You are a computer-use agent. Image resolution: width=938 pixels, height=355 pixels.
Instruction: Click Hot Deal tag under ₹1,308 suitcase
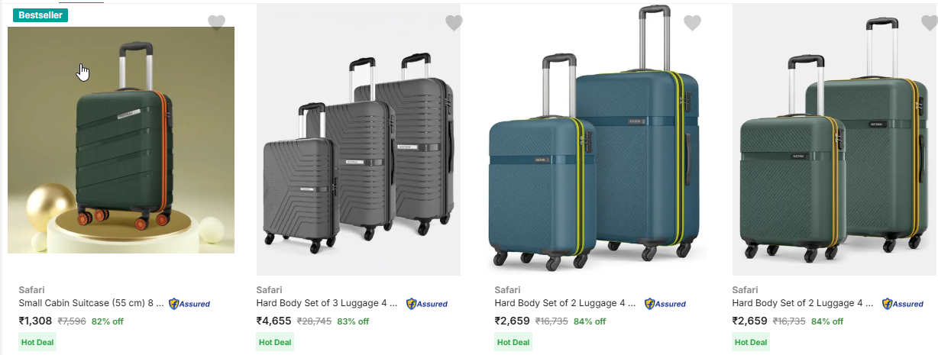pos(37,342)
